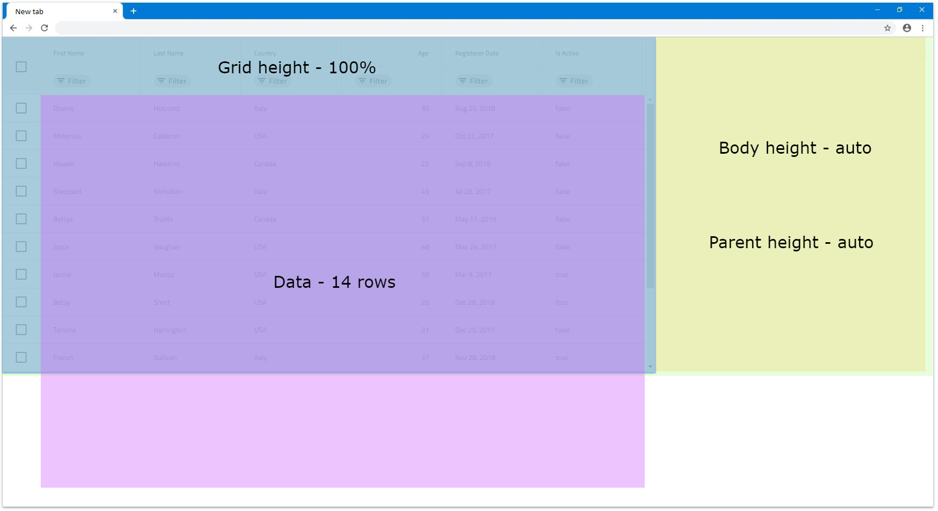Click the grid scrollbar down arrow

[650, 367]
